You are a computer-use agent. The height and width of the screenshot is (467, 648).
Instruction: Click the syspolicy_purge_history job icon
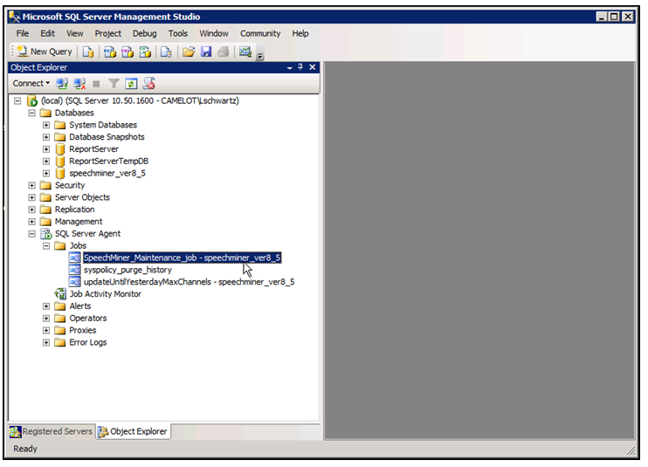[74, 270]
